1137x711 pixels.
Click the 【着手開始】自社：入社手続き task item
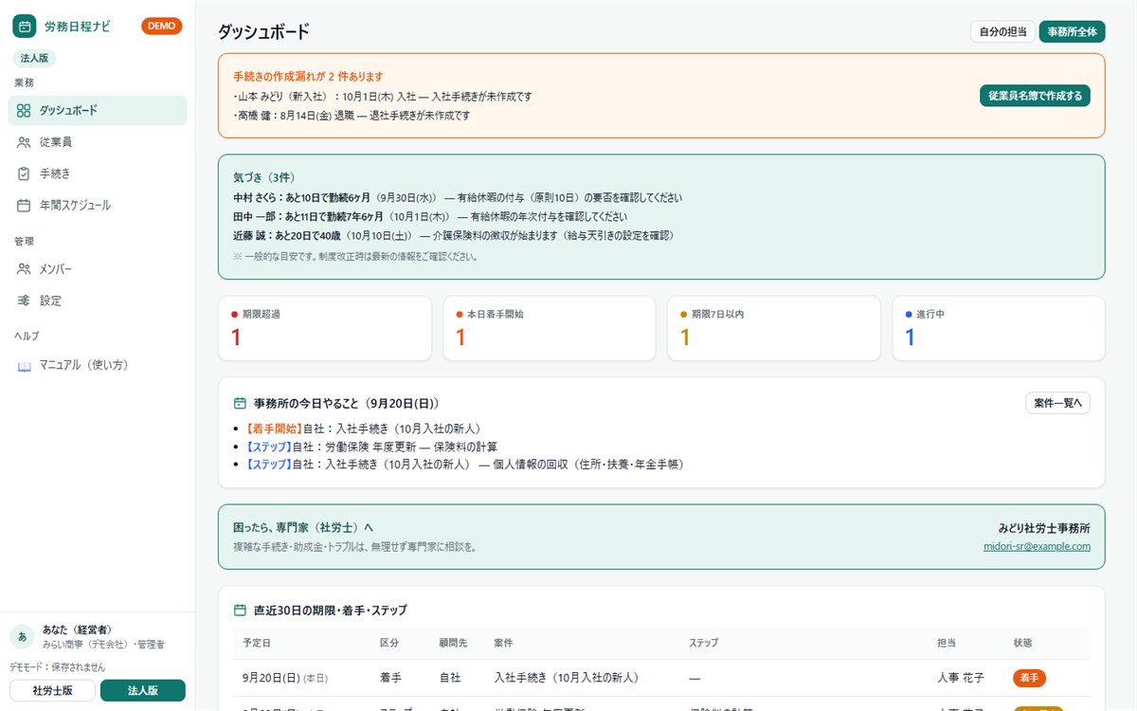point(363,428)
